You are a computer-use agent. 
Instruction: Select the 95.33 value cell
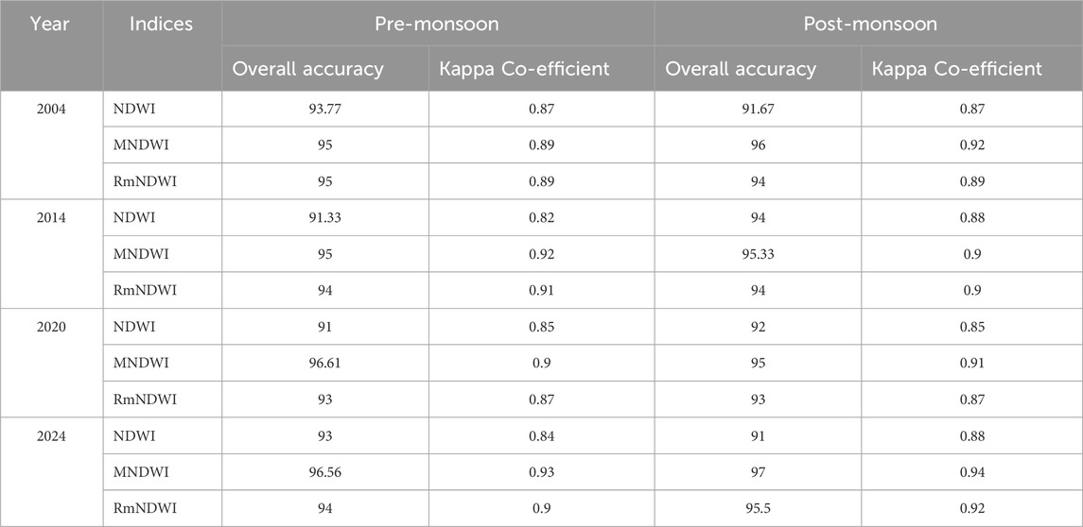click(x=758, y=255)
